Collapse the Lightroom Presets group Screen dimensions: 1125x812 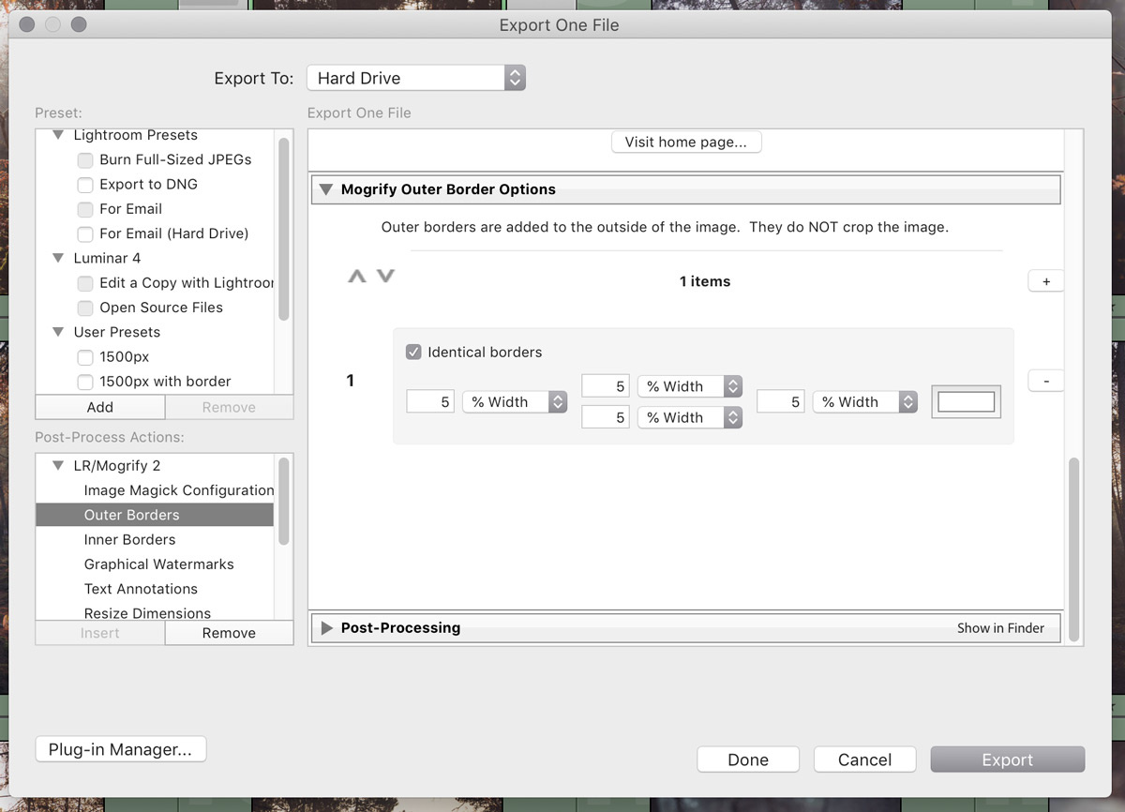point(60,136)
